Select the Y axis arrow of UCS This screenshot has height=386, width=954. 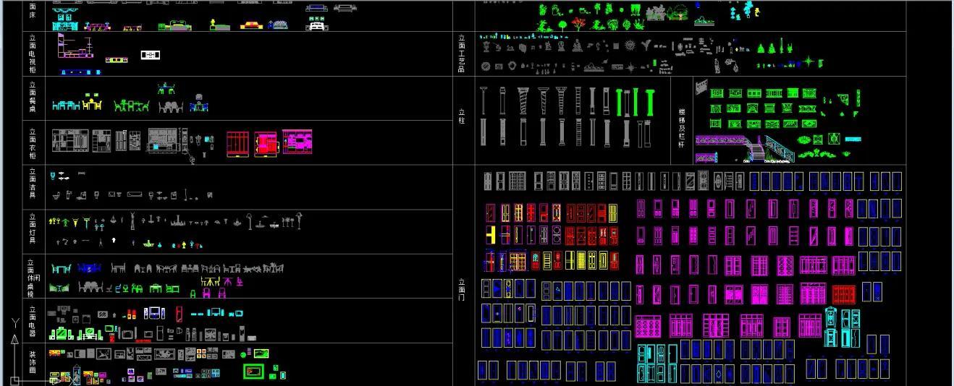(14, 333)
